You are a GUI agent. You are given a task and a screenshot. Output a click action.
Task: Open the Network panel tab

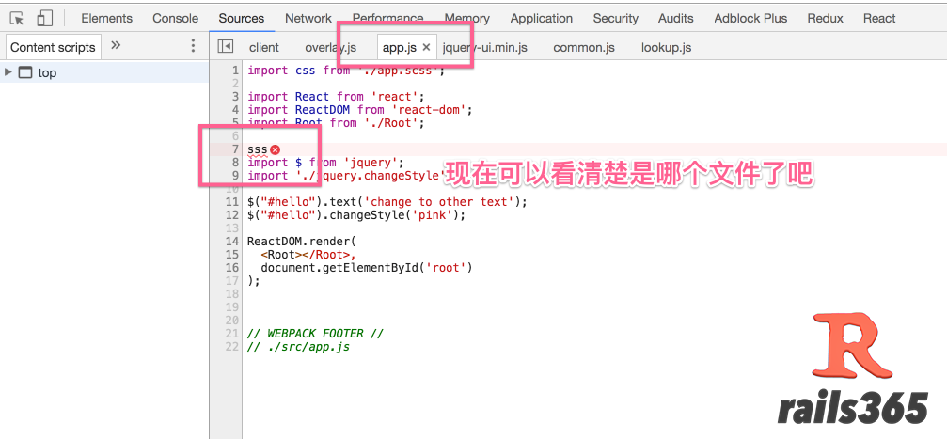pos(308,18)
